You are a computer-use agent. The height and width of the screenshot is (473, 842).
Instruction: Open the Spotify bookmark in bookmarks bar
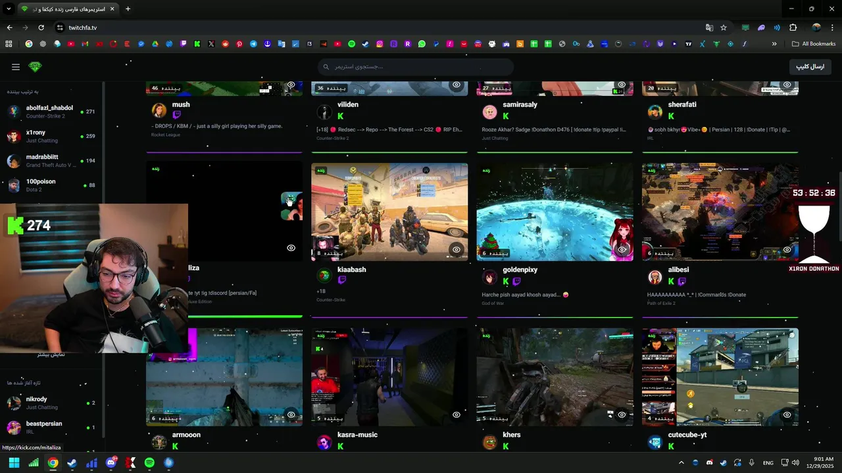351,44
